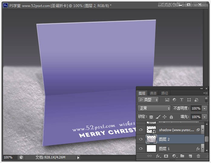Viewport: 211px width, 163px height.
Task: Toggle visibility of 图层 1
Action: [141, 148]
